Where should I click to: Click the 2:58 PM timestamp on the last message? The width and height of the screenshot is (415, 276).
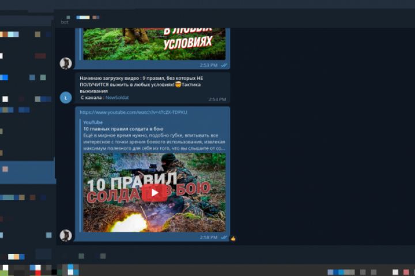click(209, 237)
